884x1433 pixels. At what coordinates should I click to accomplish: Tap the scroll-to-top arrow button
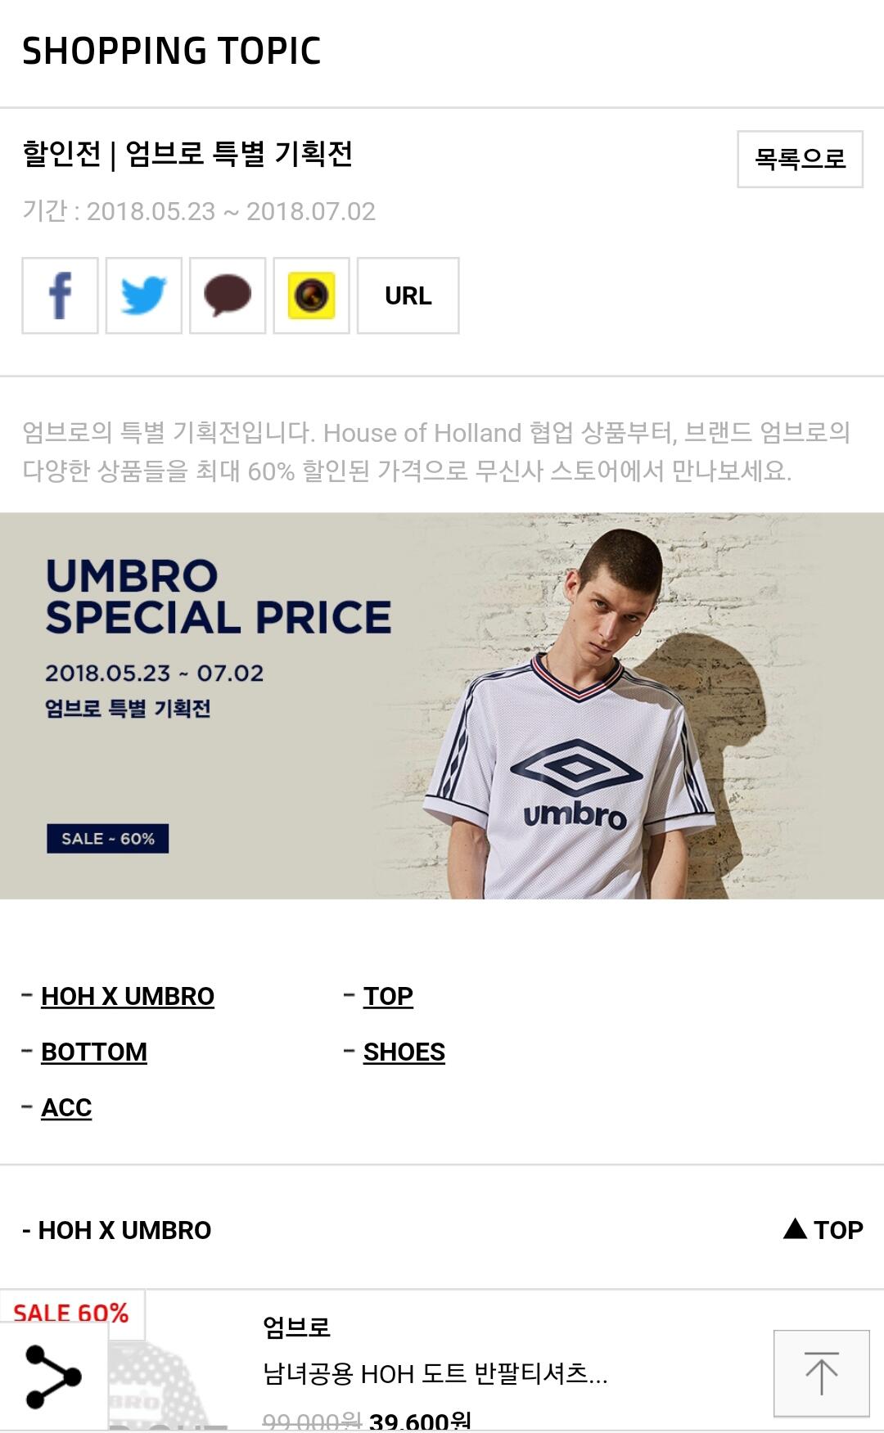821,1373
